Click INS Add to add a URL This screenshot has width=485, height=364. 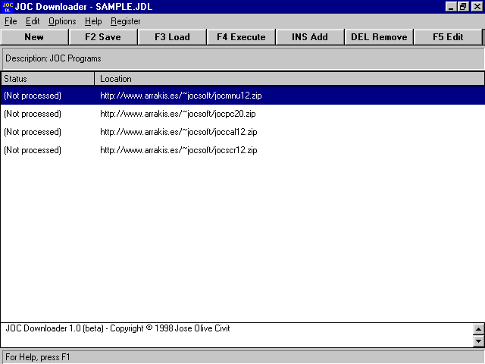click(x=310, y=36)
